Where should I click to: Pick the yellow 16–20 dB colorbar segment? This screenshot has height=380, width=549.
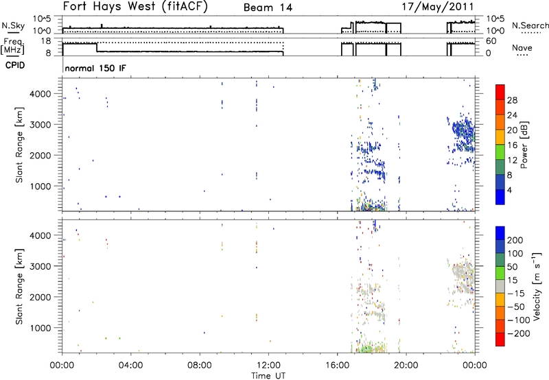tap(500, 136)
